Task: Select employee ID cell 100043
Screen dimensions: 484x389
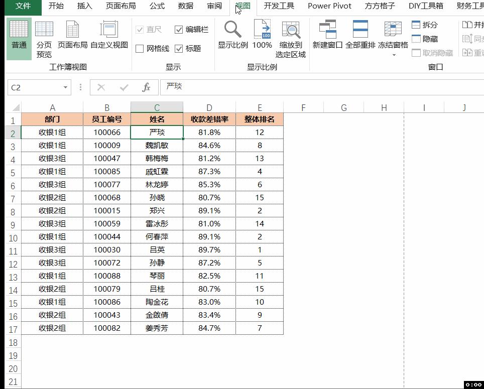Action: (107, 315)
